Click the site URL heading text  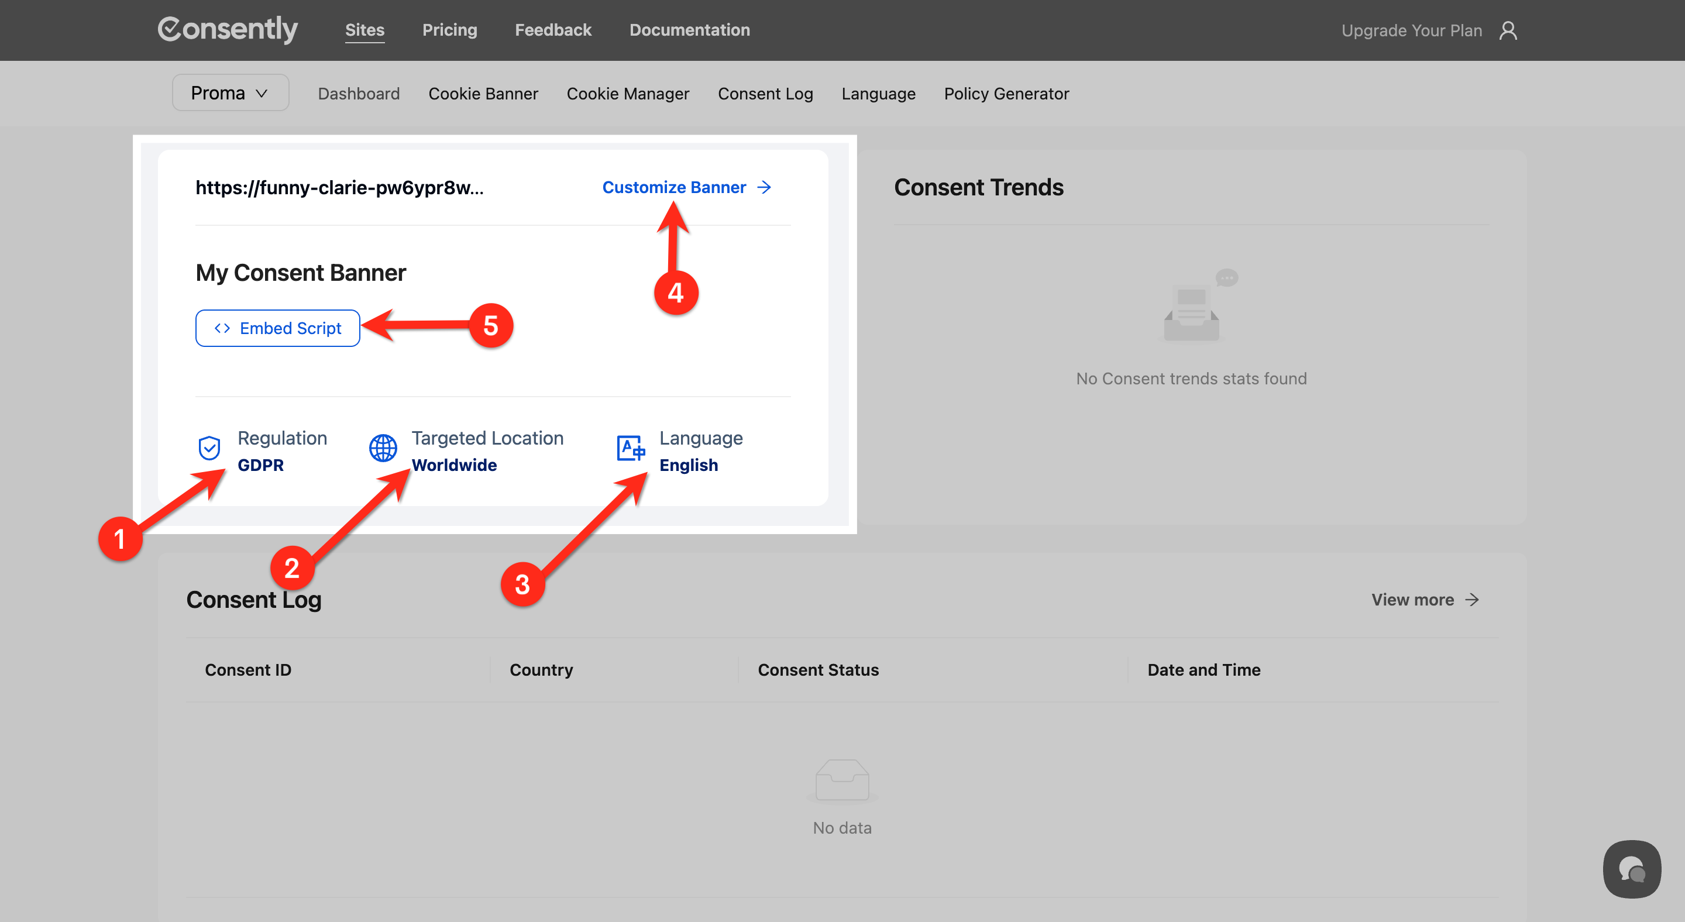click(x=339, y=188)
